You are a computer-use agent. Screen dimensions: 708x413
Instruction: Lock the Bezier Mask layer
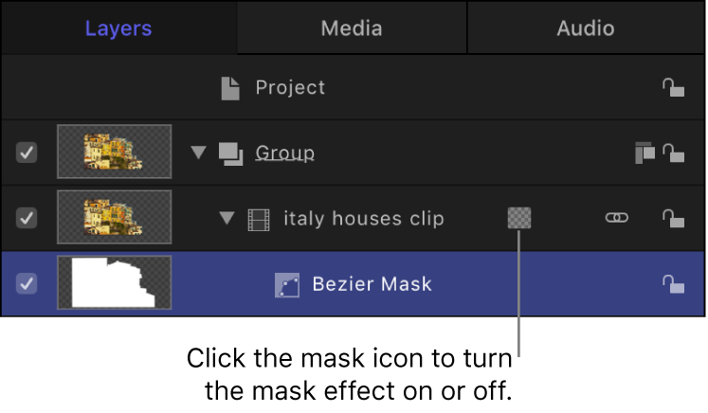coord(673,283)
